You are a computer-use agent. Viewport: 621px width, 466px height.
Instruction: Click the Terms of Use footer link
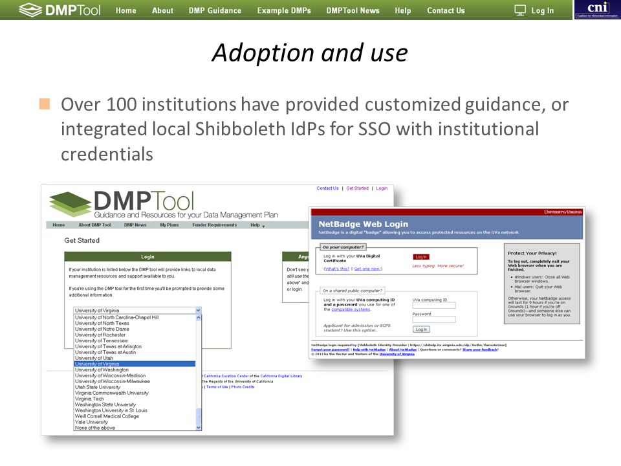tap(217, 387)
